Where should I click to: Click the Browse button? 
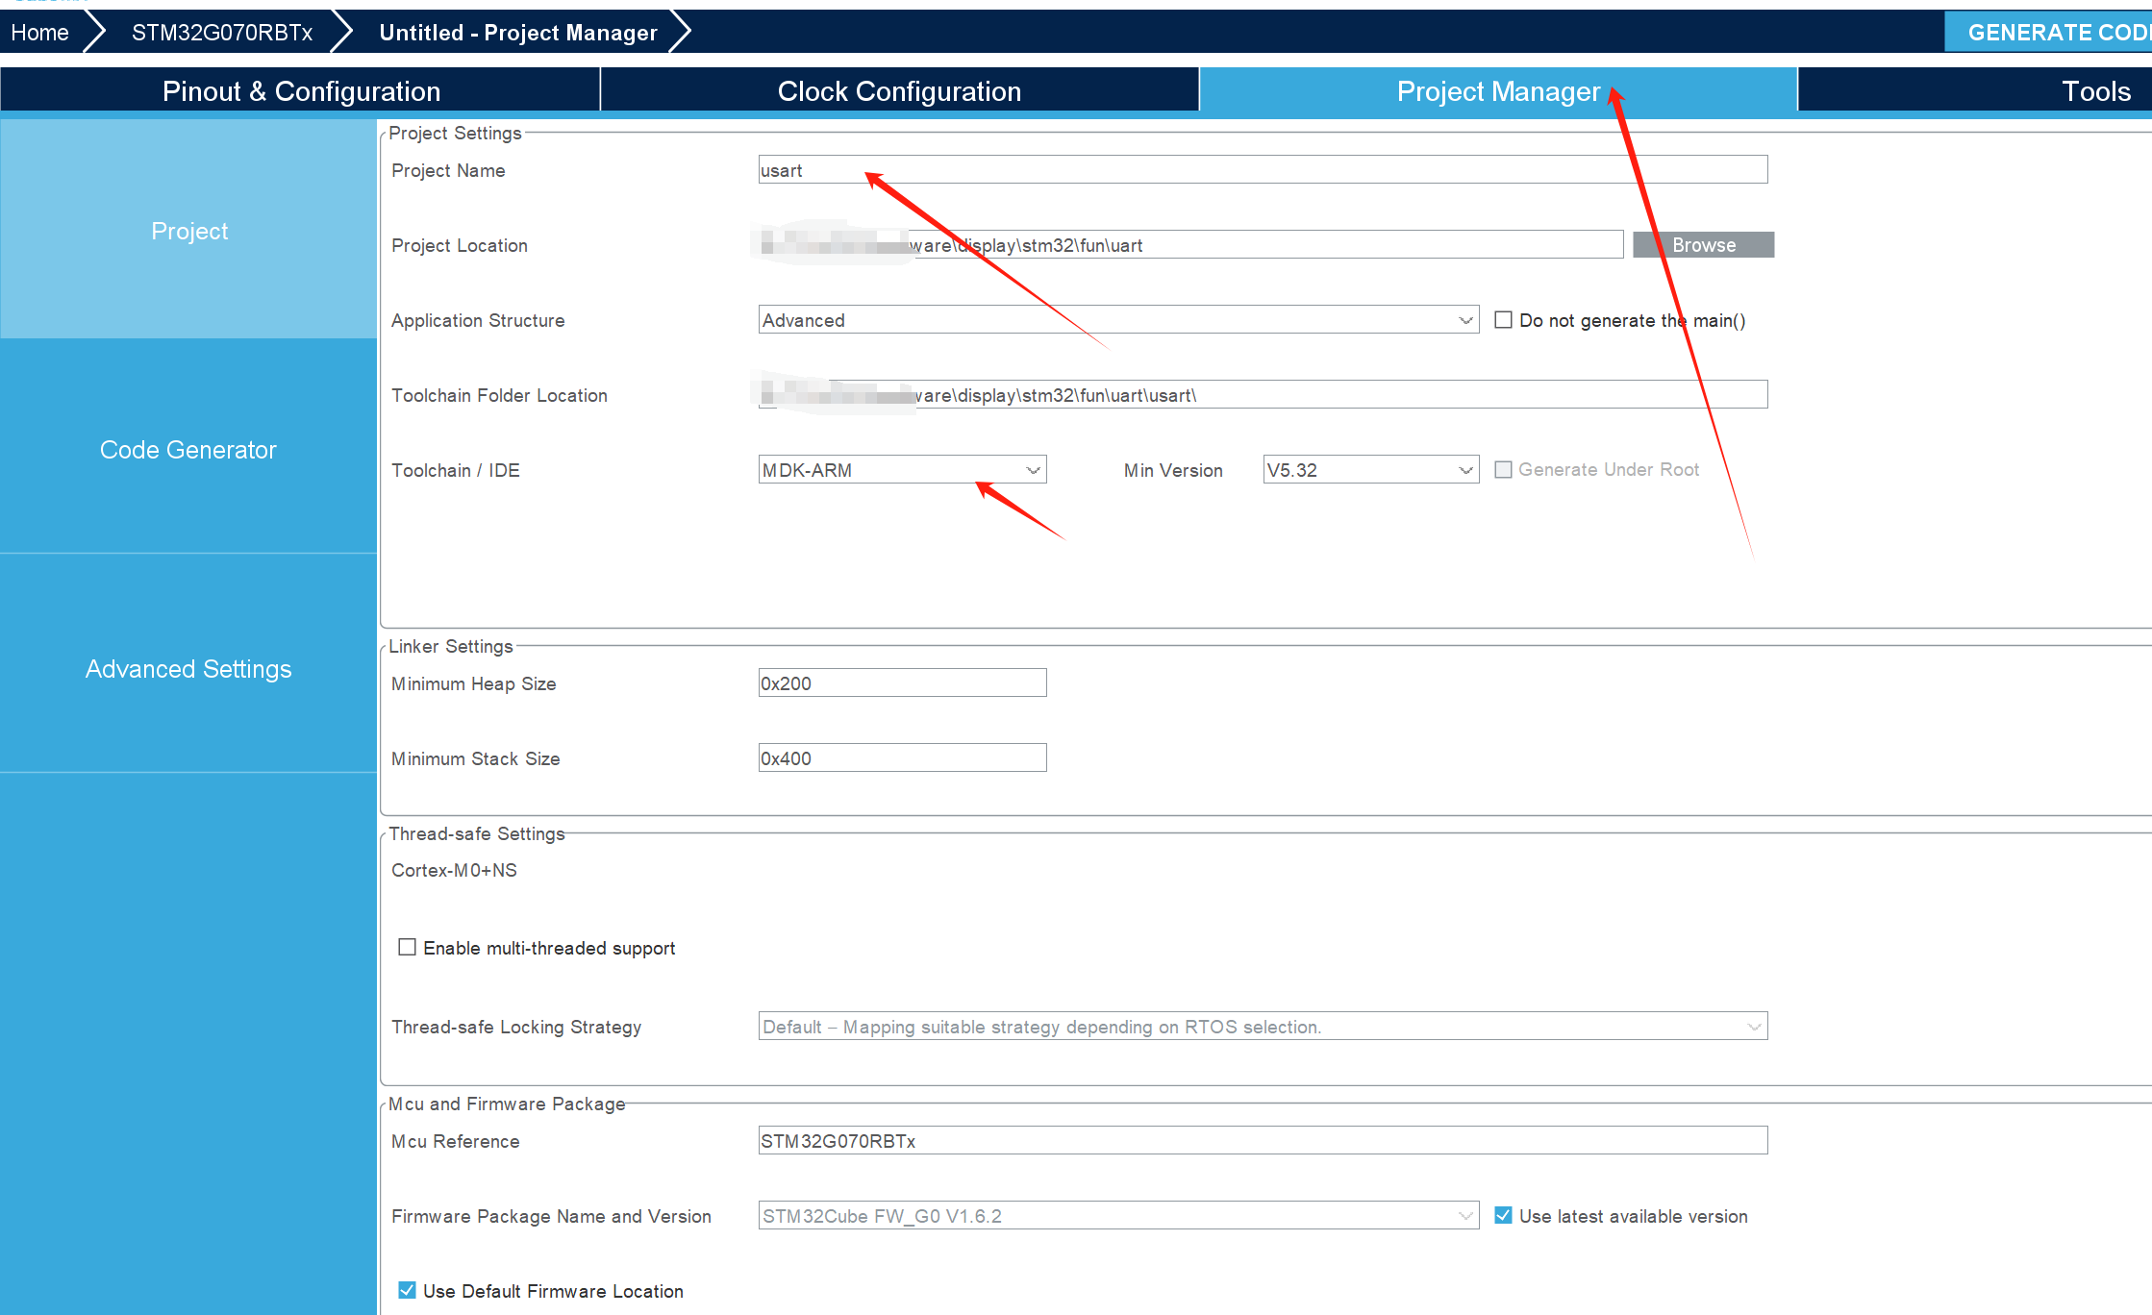tap(1703, 245)
